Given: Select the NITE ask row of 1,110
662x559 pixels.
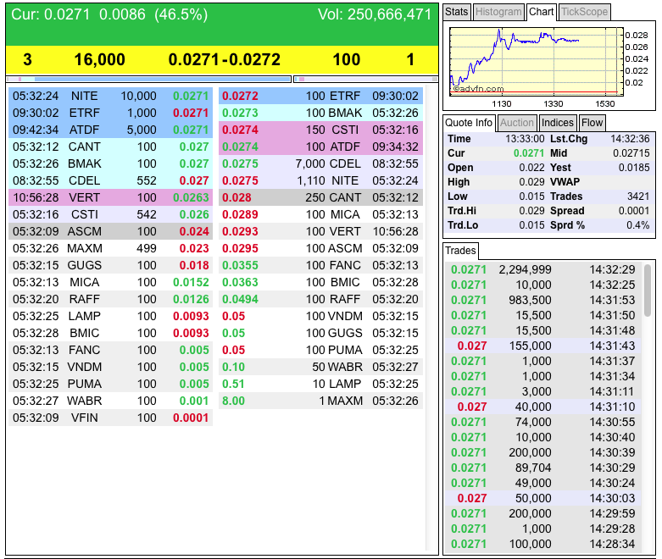Looking at the screenshot, I should [320, 180].
